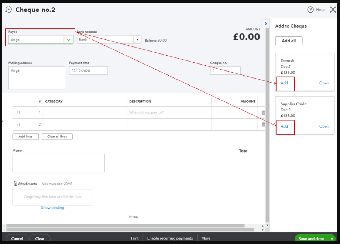The width and height of the screenshot is (340, 244).
Task: Click the attachments drag/drop area
Action: (x=53, y=197)
